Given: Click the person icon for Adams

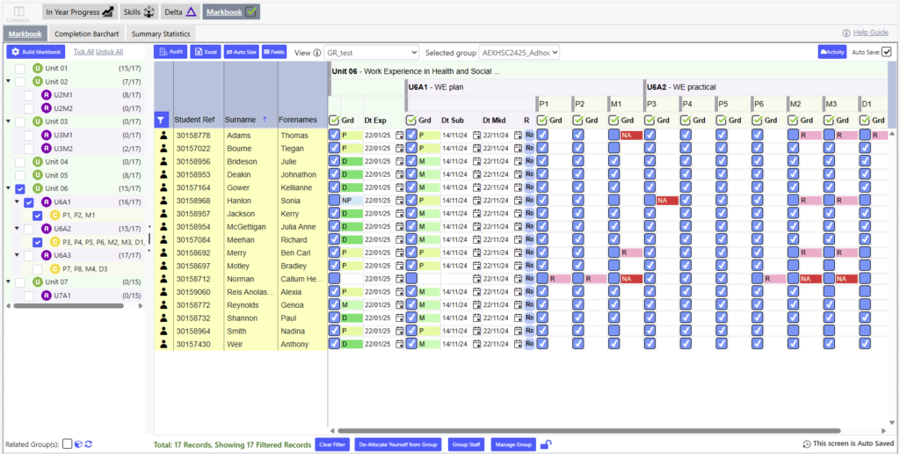Looking at the screenshot, I should (x=163, y=135).
